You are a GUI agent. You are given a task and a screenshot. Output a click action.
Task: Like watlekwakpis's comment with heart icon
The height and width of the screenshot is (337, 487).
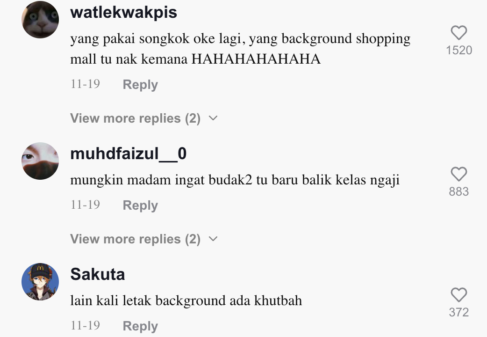459,32
